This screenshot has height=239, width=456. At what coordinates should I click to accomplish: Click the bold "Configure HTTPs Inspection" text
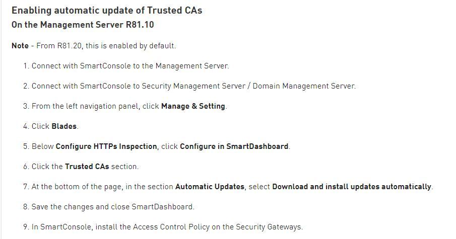click(106, 146)
